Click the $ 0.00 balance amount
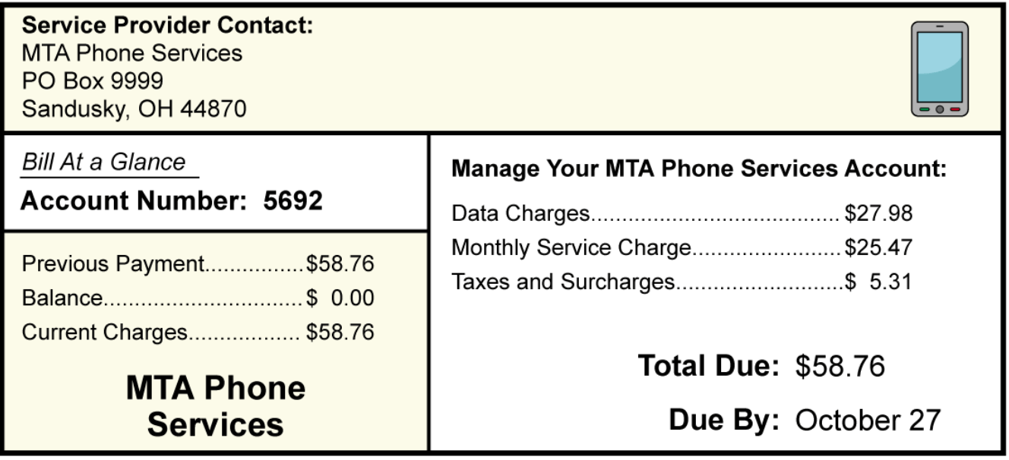This screenshot has height=460, width=1009. tap(340, 298)
